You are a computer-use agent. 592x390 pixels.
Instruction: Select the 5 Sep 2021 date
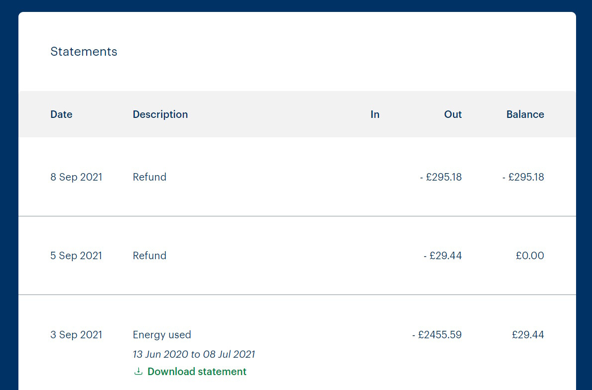pos(76,255)
